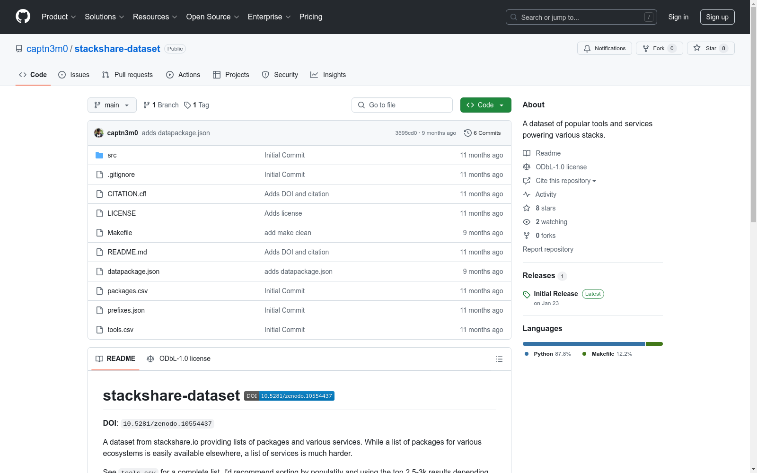Click the 'Adds license' commit message
The height and width of the screenshot is (473, 757).
point(283,213)
